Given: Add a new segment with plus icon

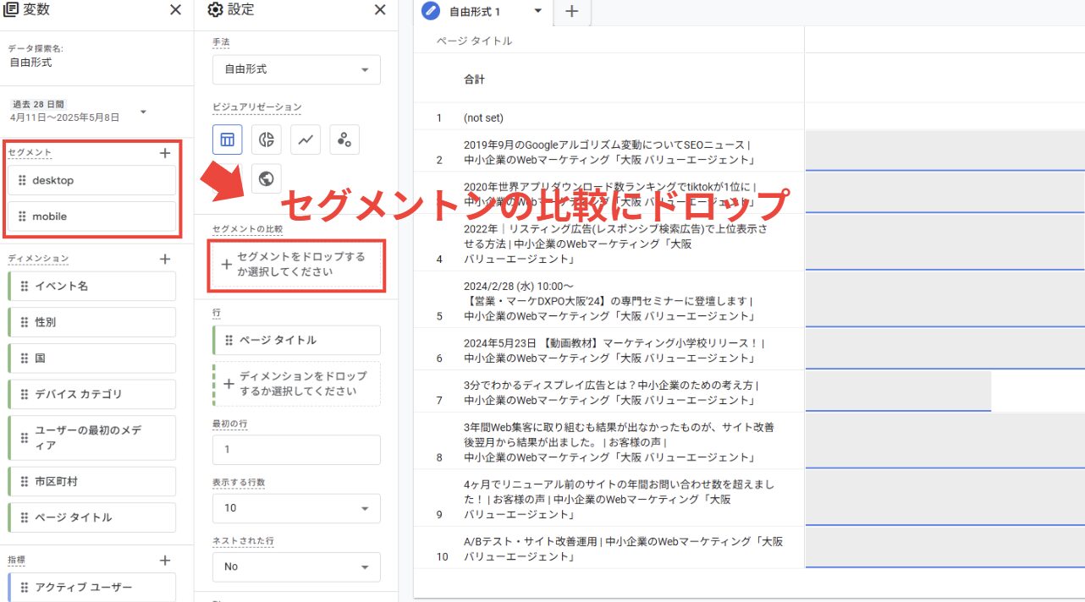Looking at the screenshot, I should point(165,153).
